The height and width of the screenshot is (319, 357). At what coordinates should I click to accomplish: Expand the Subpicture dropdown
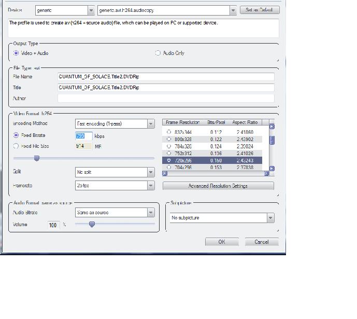[270, 218]
